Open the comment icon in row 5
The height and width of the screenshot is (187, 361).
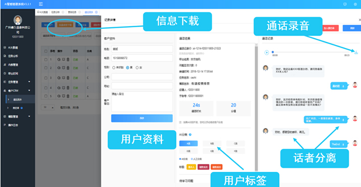(x=64, y=96)
